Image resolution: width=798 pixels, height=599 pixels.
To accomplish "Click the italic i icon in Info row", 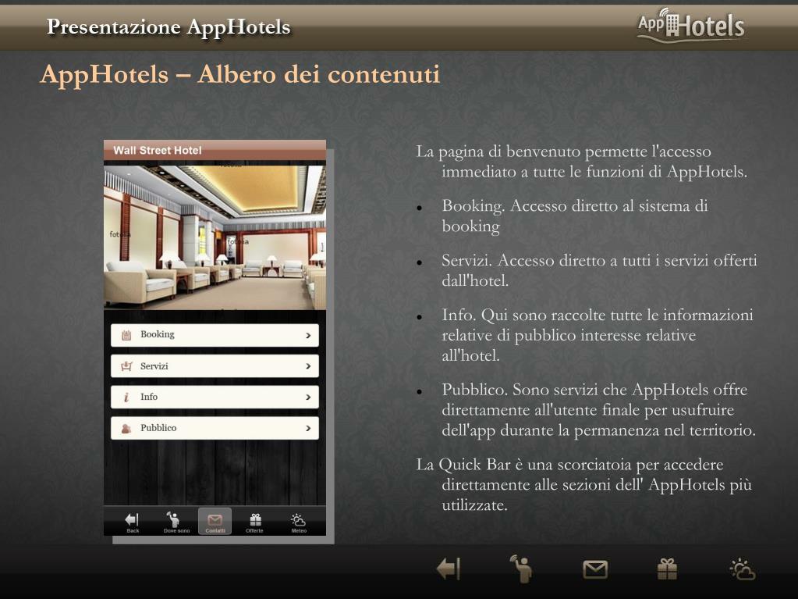I will (126, 397).
